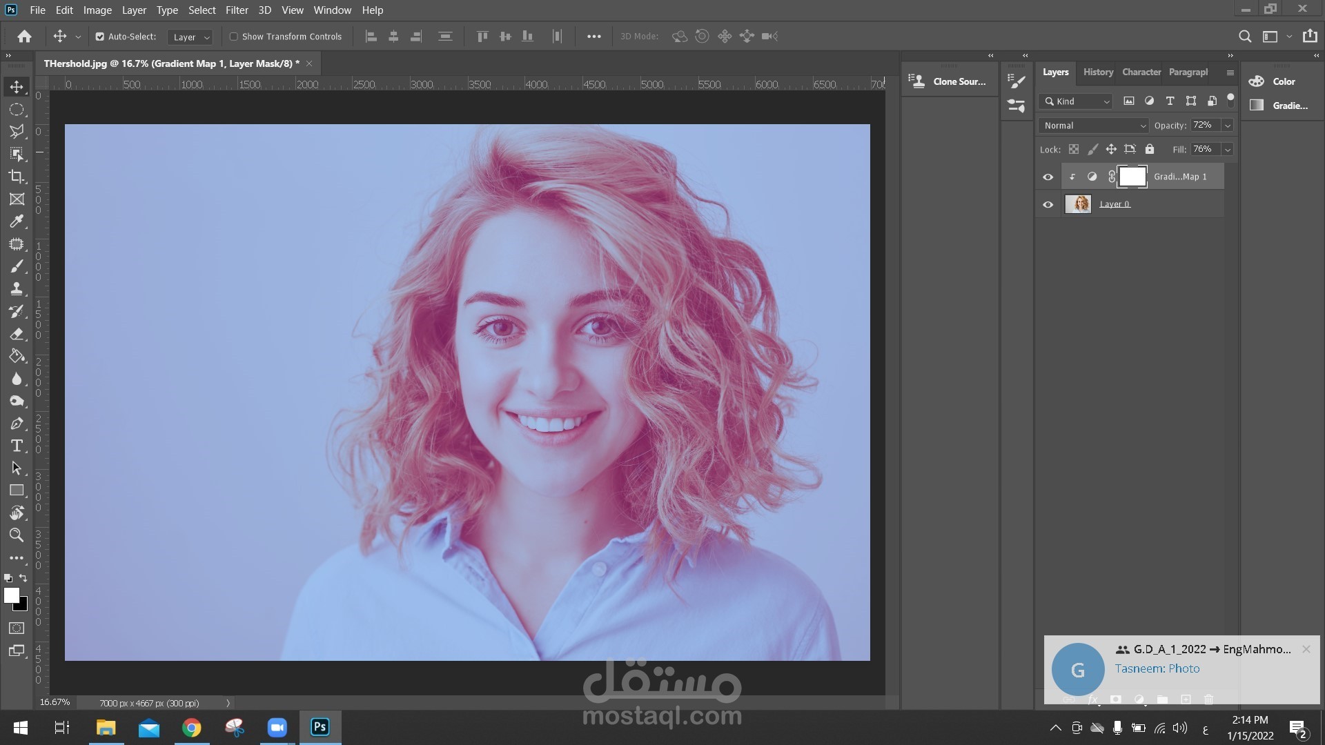Open the Kind filter dropdown
The height and width of the screenshot is (745, 1325).
(x=1076, y=101)
